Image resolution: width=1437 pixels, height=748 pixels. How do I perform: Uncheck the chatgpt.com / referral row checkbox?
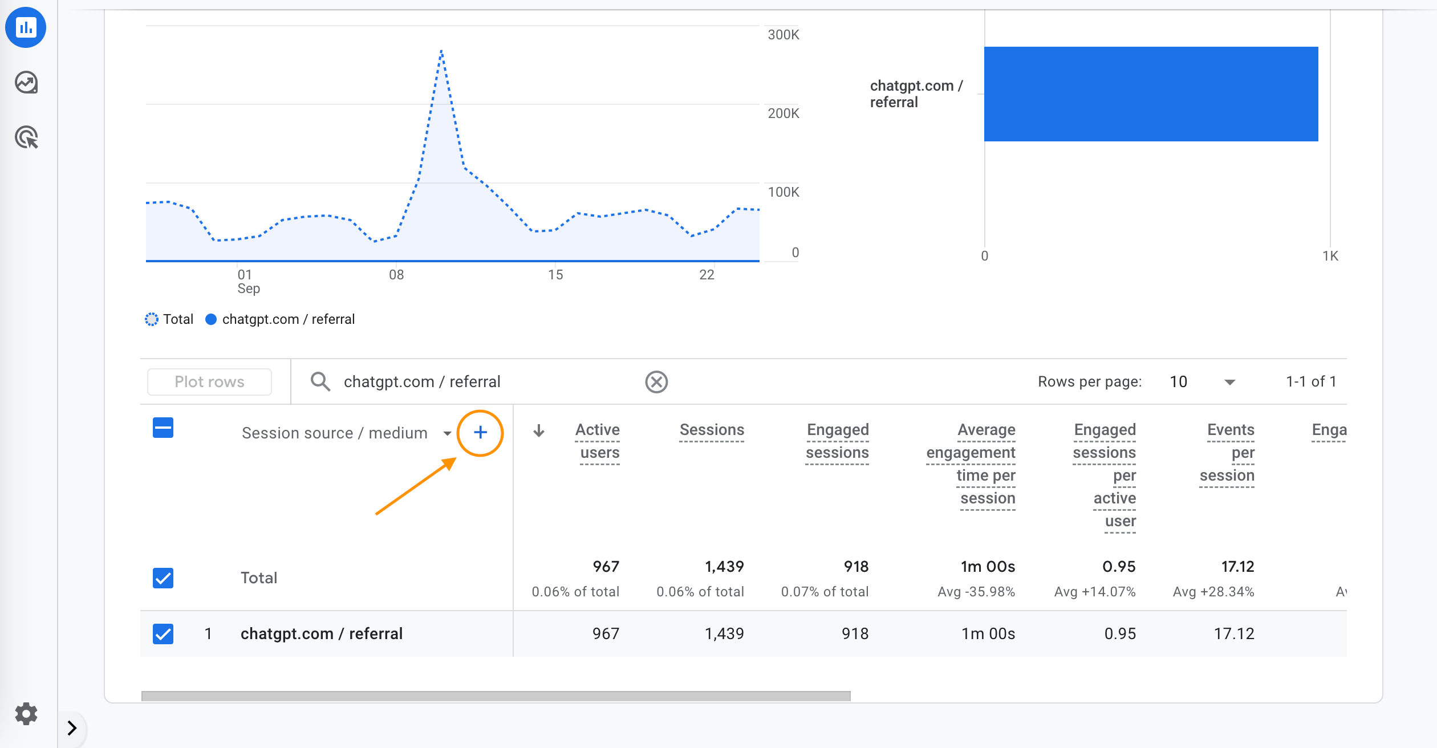pyautogui.click(x=163, y=634)
